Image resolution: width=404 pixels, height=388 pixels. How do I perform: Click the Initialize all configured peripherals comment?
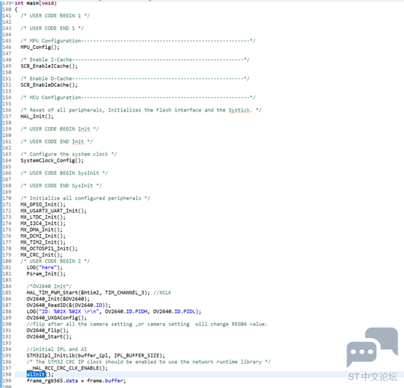[x=85, y=198]
